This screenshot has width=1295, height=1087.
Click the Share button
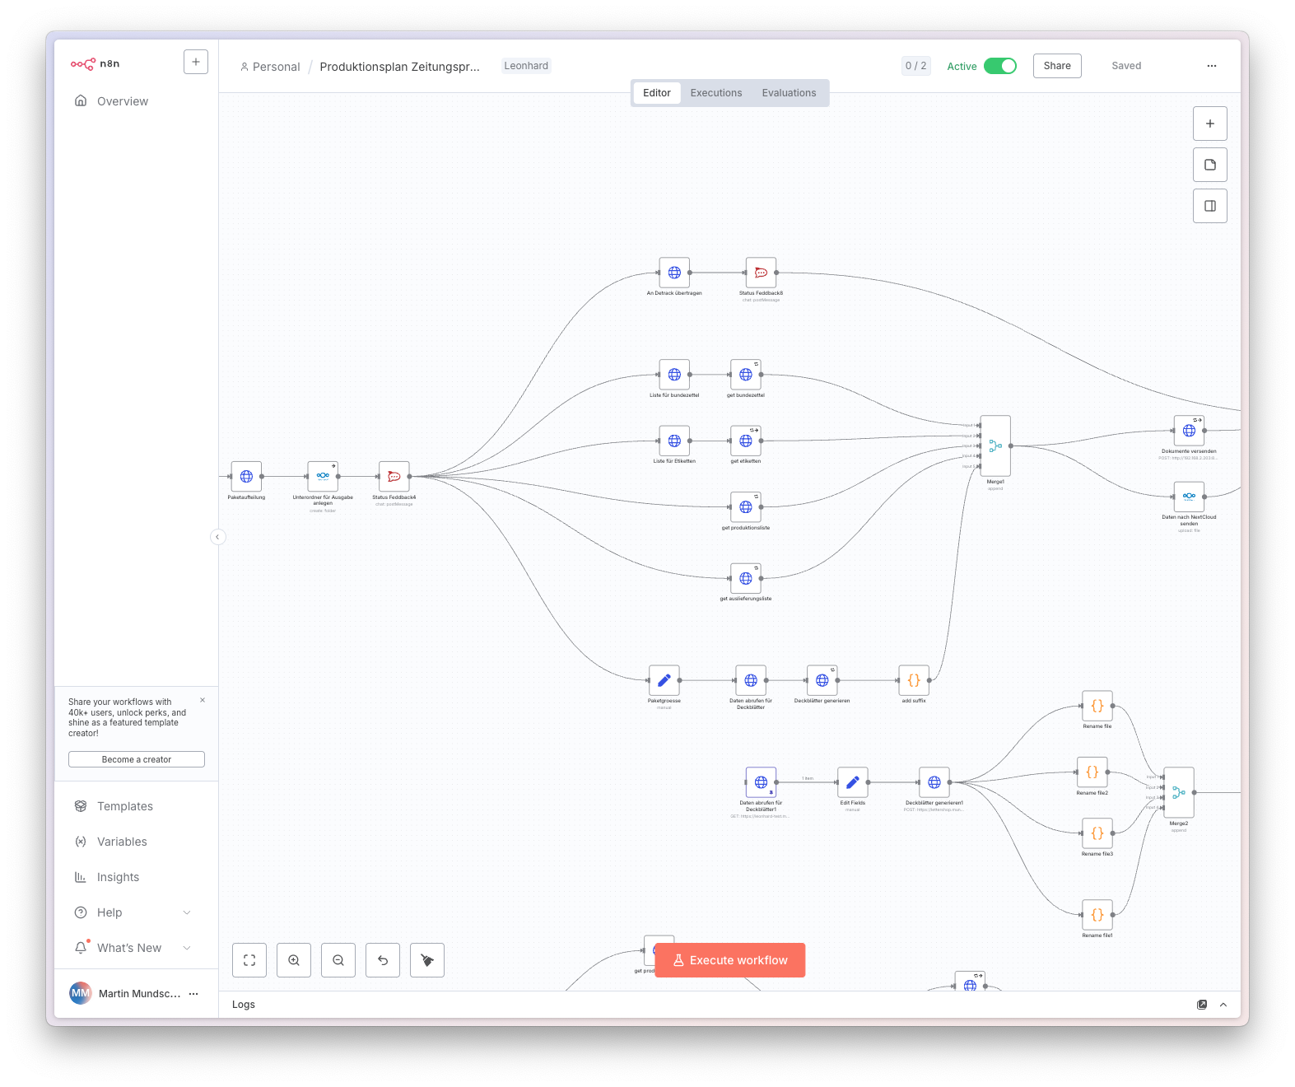pos(1057,66)
